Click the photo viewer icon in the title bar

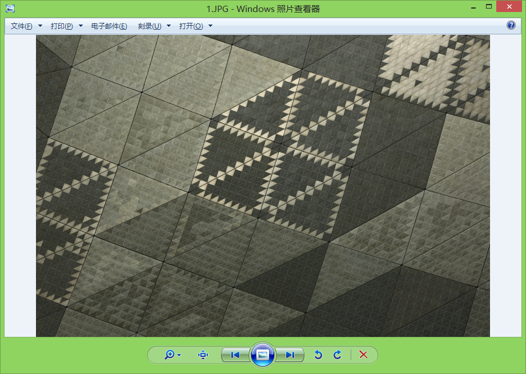point(10,8)
